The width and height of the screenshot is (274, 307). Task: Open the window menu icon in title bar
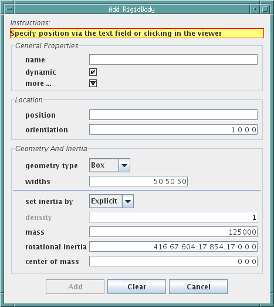click(x=9, y=9)
